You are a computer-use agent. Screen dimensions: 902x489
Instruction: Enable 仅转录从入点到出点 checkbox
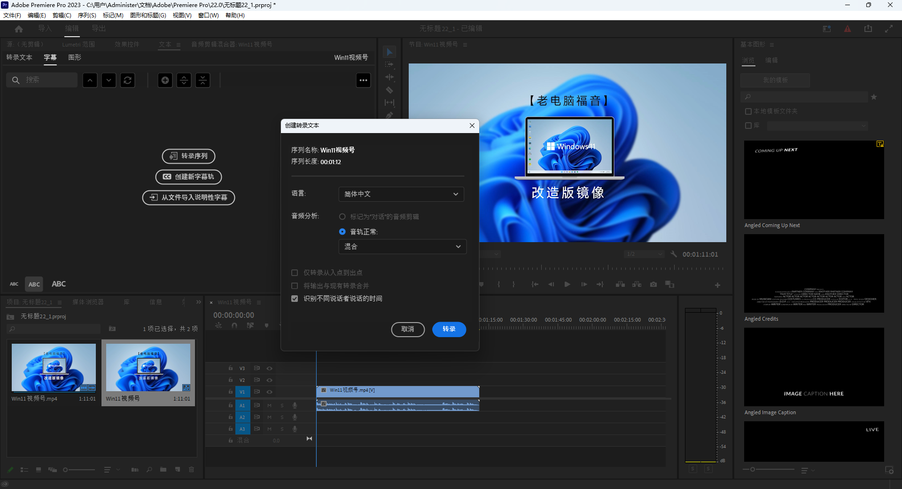click(295, 273)
